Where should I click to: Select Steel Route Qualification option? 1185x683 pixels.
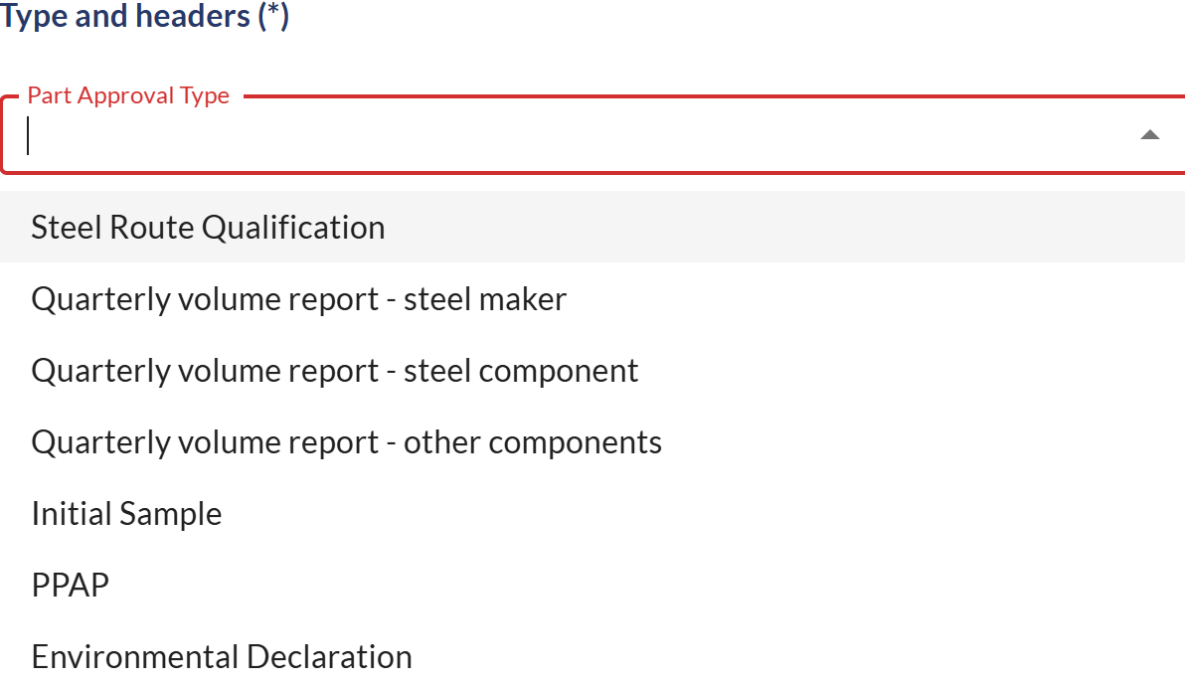pos(208,228)
